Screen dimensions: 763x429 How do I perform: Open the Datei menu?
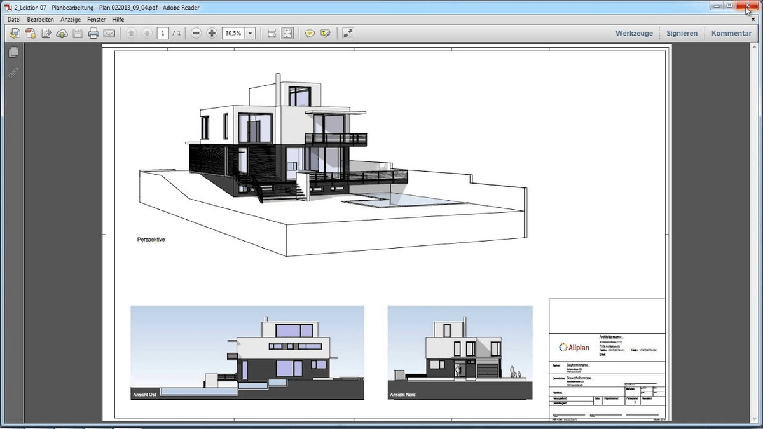pos(13,20)
